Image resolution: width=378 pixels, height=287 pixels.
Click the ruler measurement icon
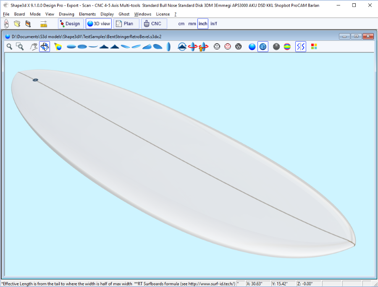[x=43, y=24]
